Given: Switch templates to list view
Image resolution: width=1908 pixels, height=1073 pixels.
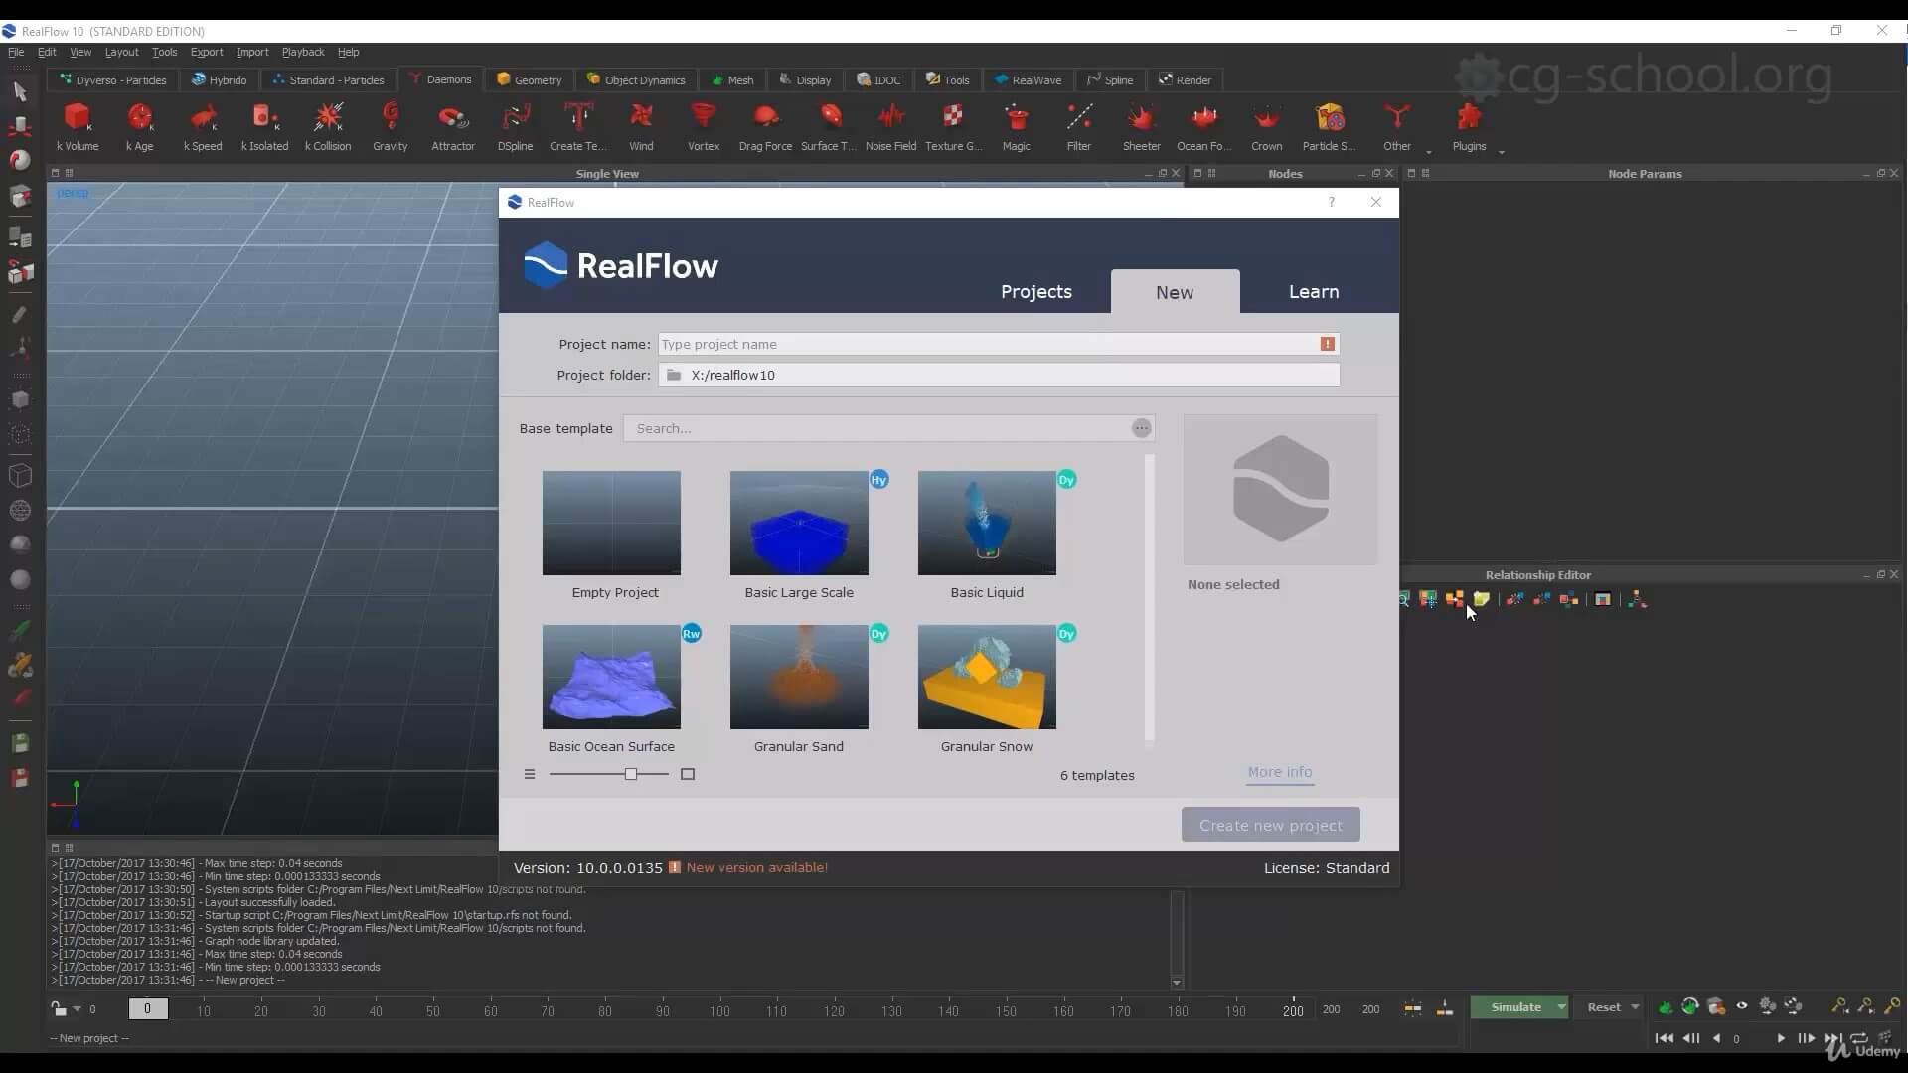Looking at the screenshot, I should click(x=530, y=774).
